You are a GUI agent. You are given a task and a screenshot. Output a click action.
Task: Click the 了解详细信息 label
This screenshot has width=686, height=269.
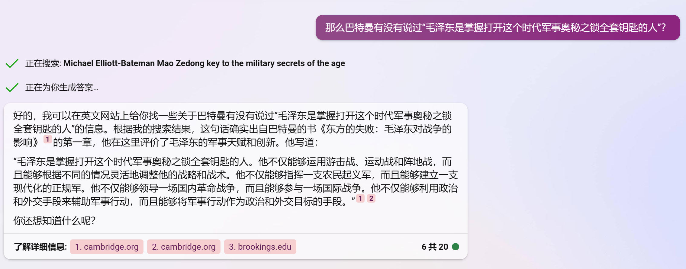tap(40, 247)
